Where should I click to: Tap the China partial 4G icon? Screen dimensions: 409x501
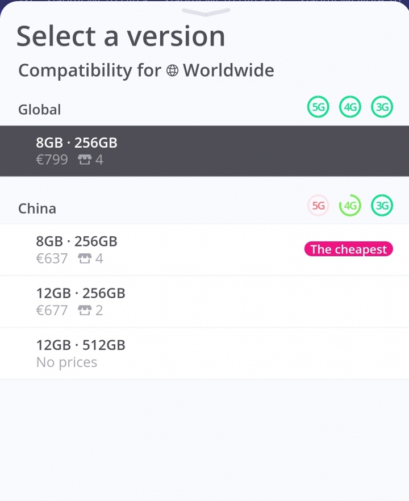pyautogui.click(x=350, y=206)
